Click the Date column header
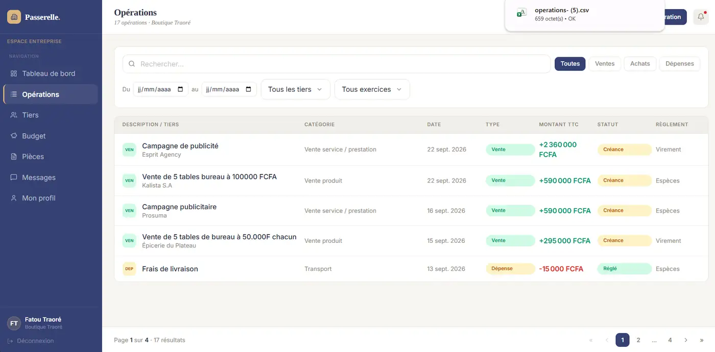 [x=434, y=124]
